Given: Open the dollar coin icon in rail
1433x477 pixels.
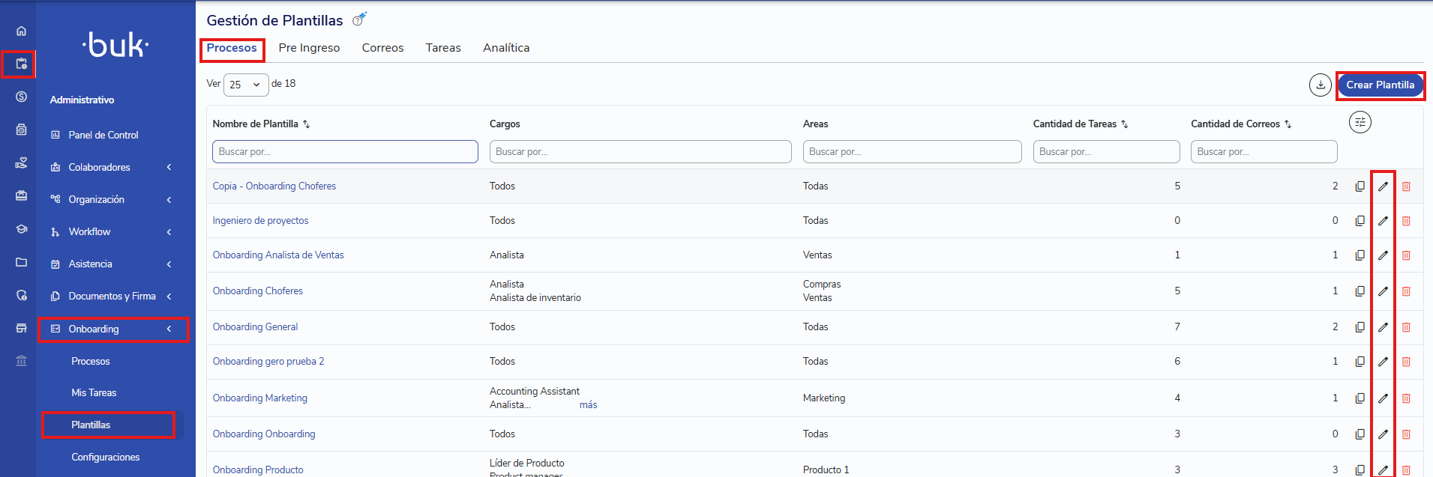Looking at the screenshot, I should [x=21, y=97].
